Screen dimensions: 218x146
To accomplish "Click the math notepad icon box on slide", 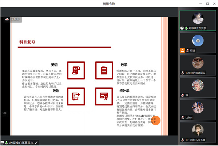I will point(104,70).
